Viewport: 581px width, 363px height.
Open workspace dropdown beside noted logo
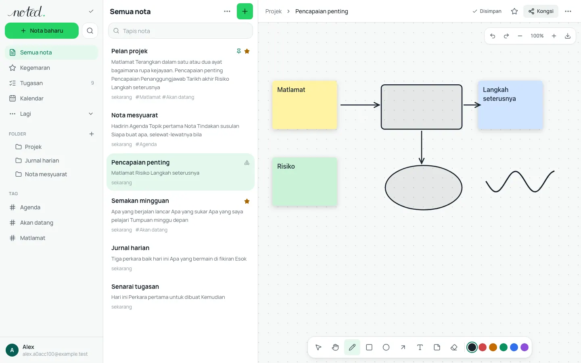(x=91, y=11)
